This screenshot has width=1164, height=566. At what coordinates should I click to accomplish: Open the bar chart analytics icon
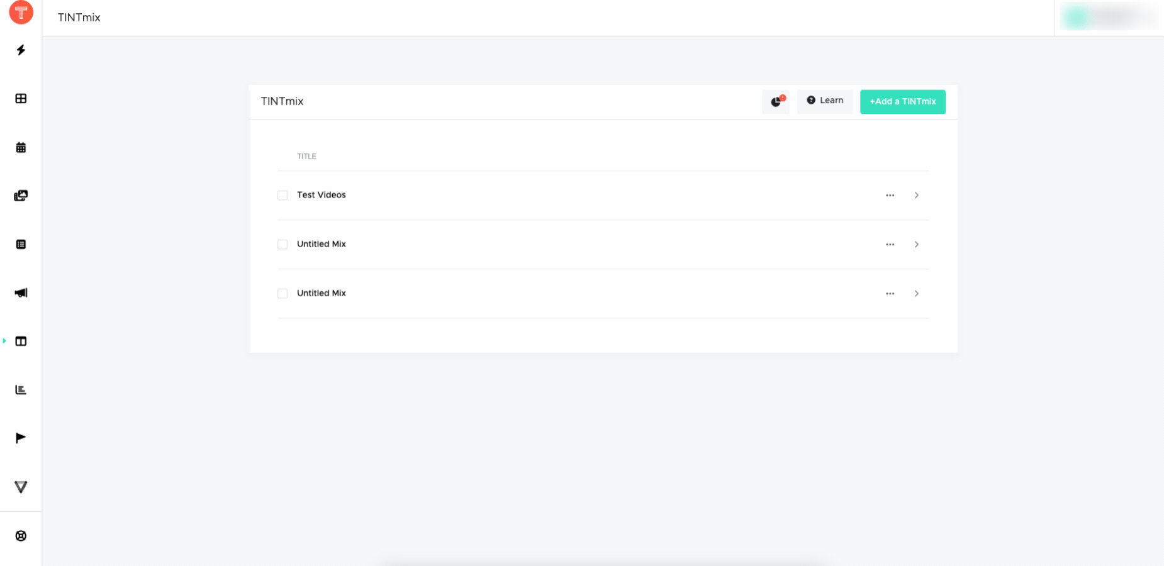point(21,390)
